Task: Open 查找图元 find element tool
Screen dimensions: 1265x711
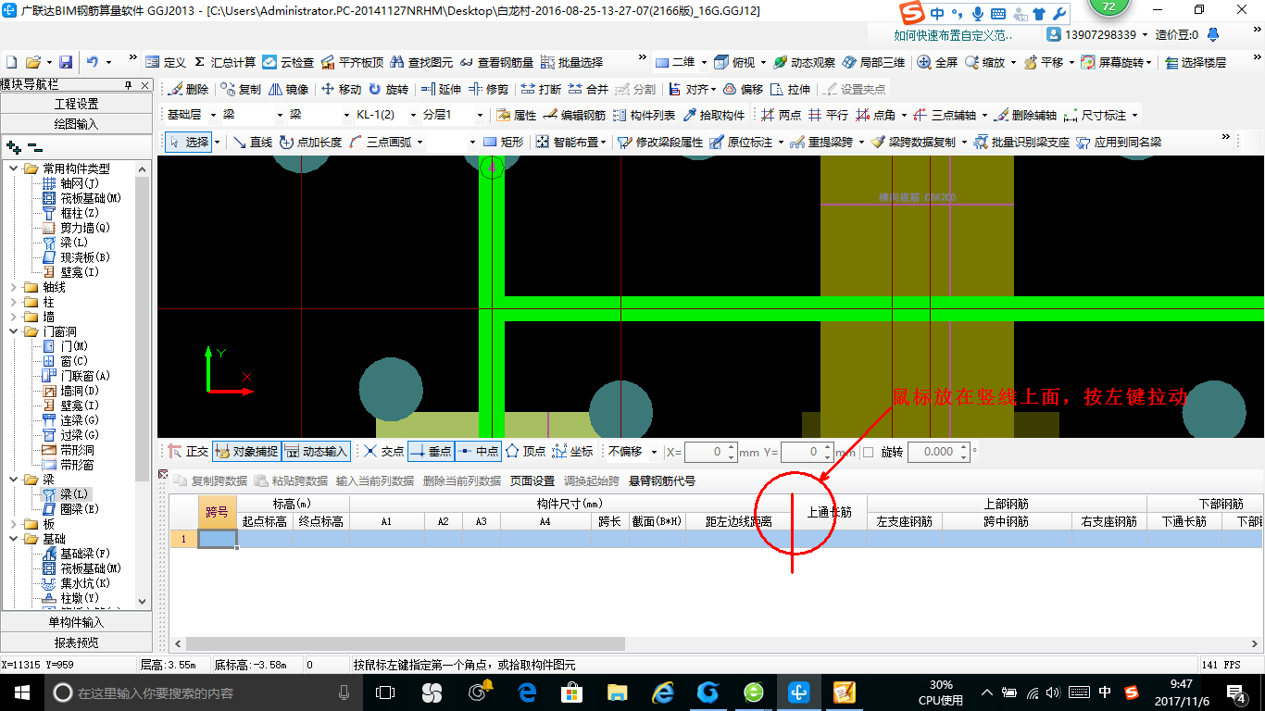Action: click(421, 62)
